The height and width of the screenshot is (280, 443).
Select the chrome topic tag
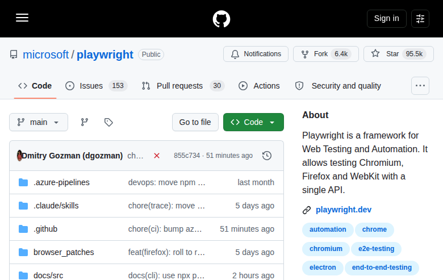374,229
